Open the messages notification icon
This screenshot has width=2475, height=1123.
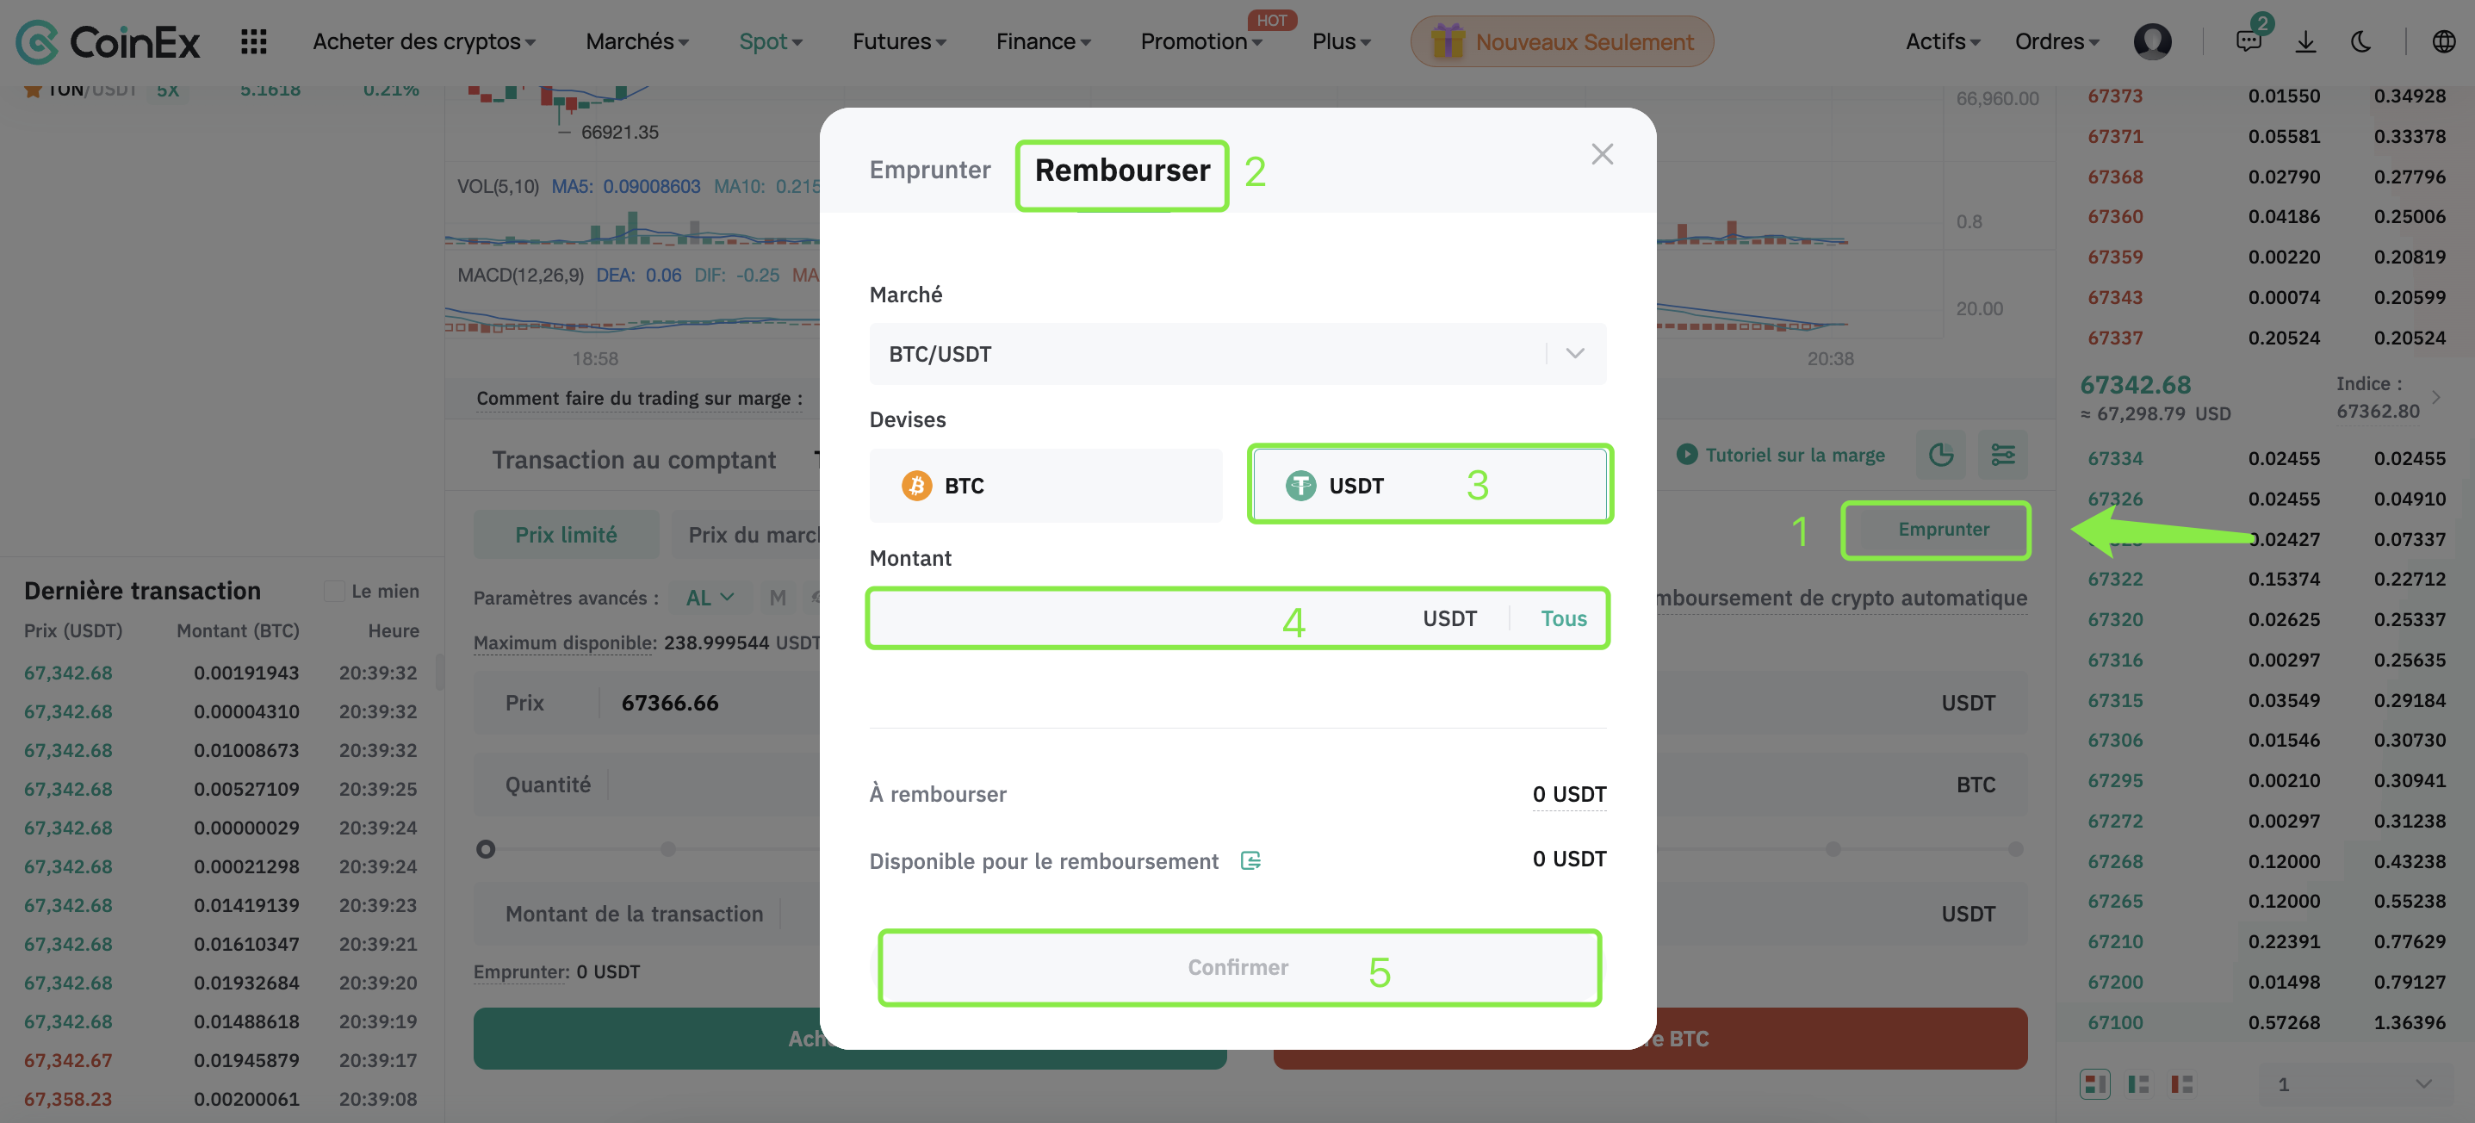point(2249,41)
